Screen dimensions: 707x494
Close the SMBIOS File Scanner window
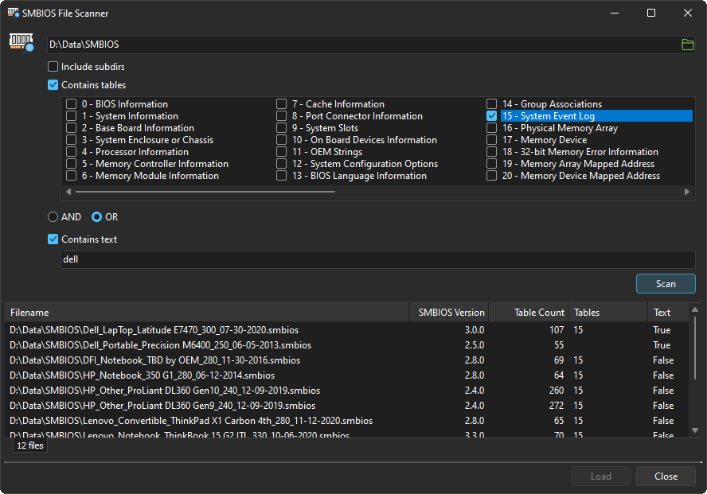coord(688,13)
